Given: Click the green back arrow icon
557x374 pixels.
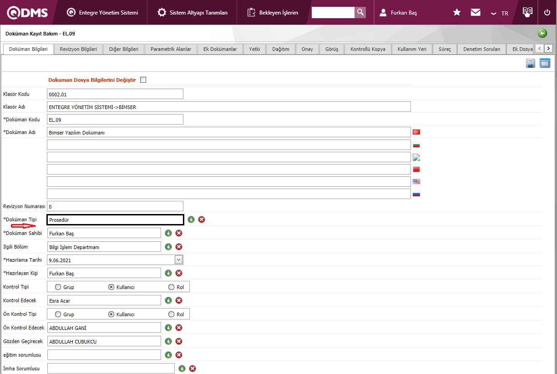Looking at the screenshot, I should click(542, 33).
